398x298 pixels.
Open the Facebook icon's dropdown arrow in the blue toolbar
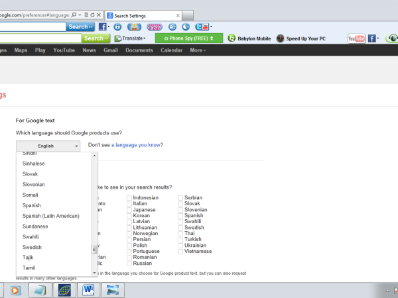click(109, 26)
